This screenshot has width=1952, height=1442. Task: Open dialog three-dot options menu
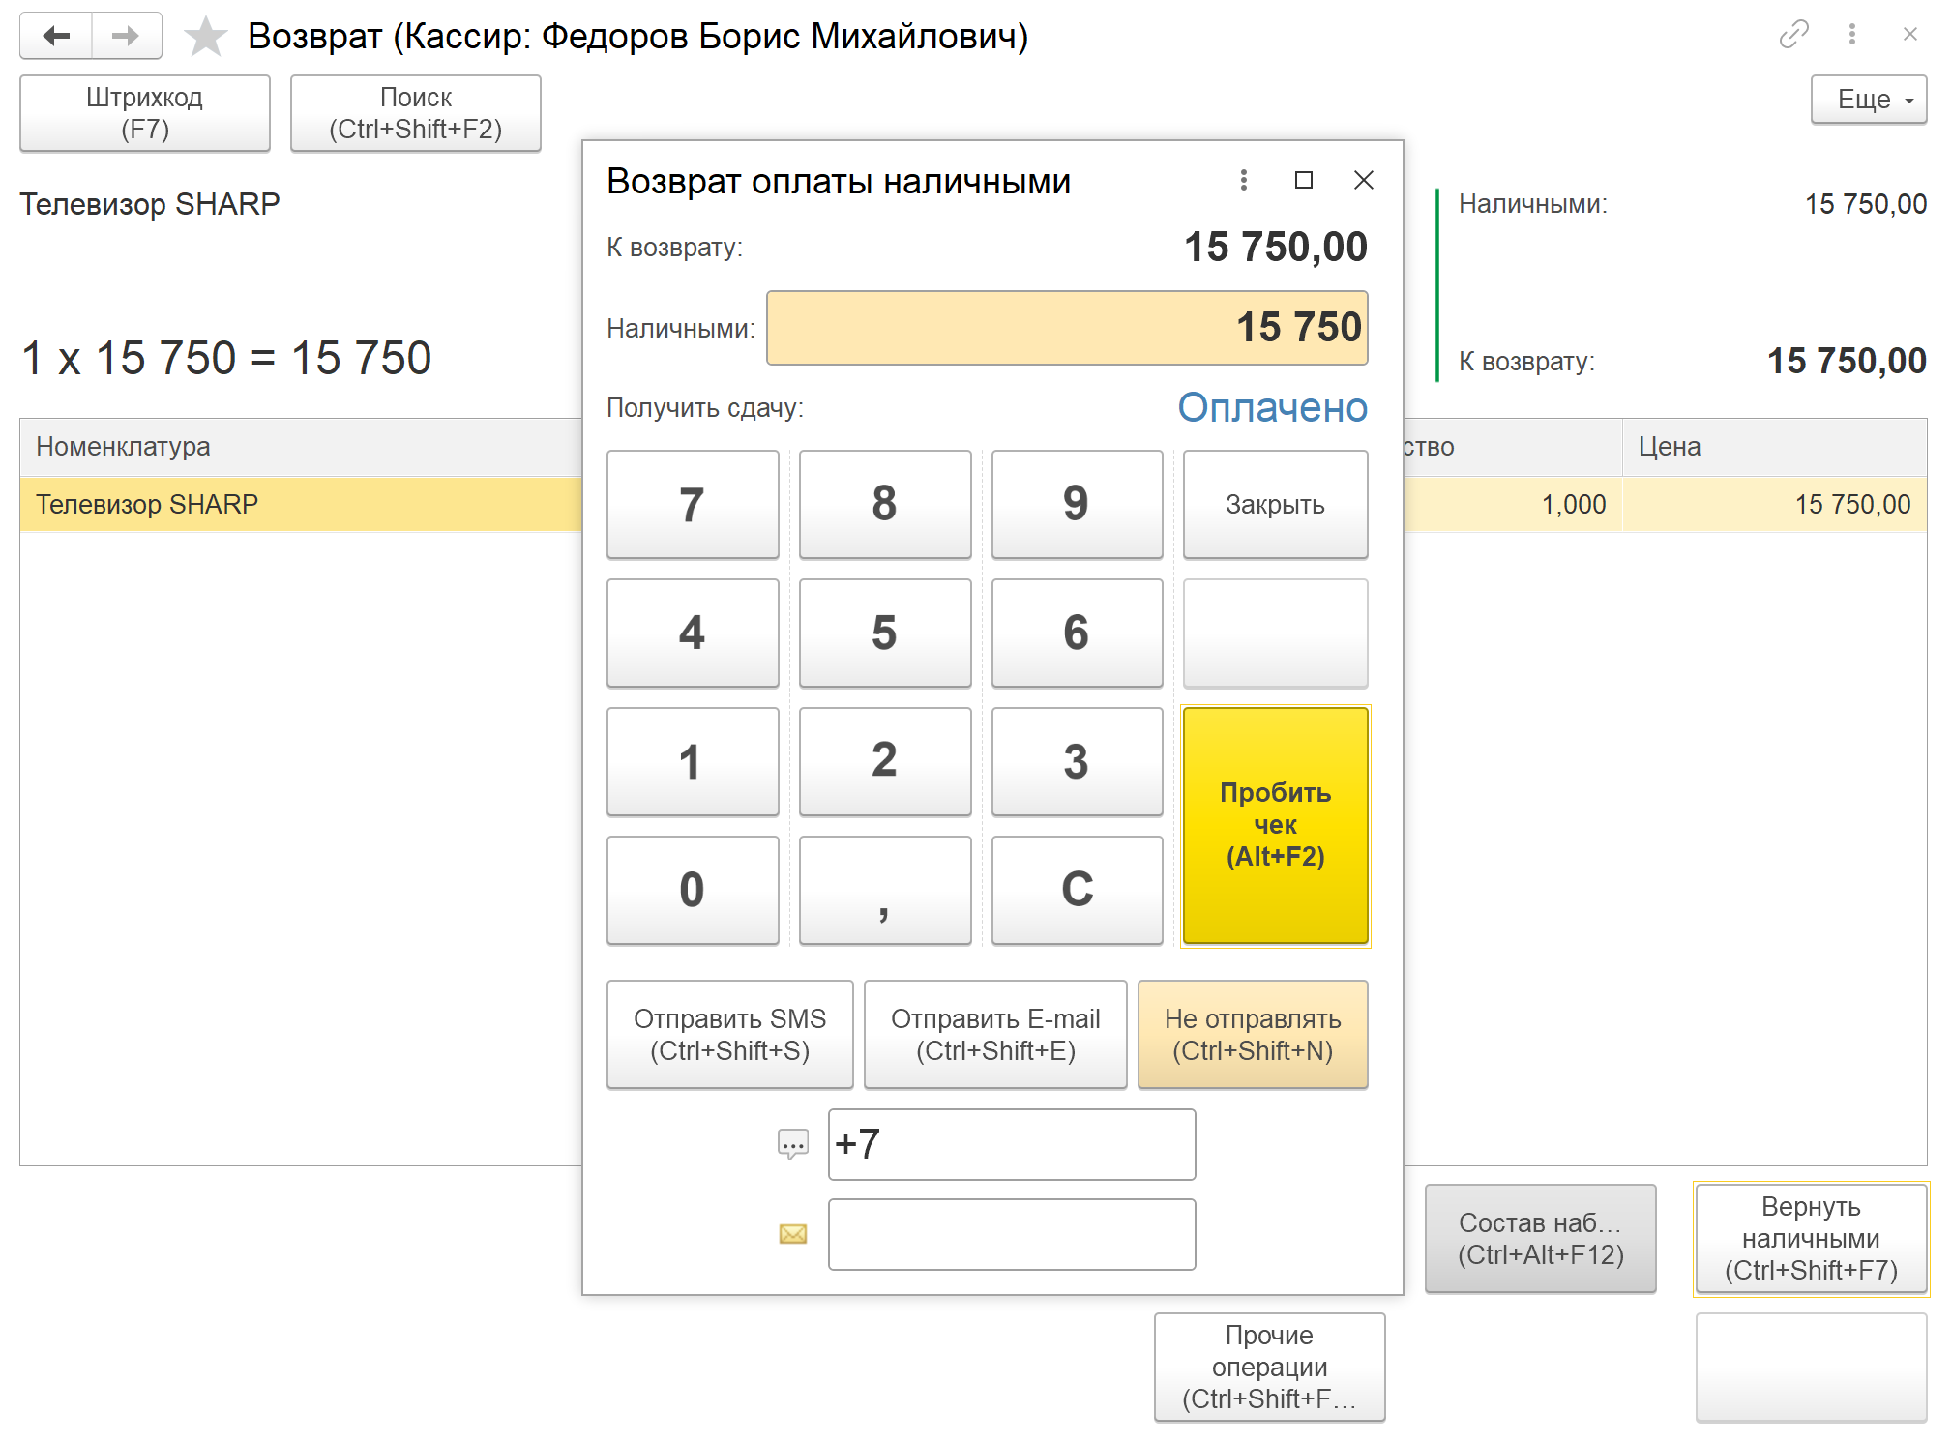(x=1243, y=180)
